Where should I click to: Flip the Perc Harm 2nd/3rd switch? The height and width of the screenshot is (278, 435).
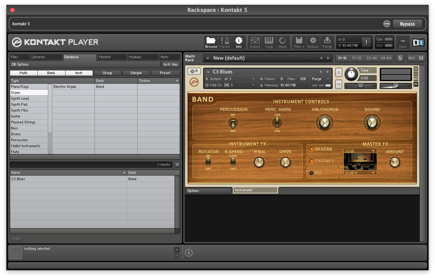pyautogui.click(x=277, y=122)
